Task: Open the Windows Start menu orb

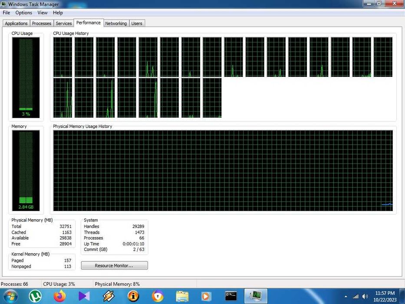Action: click(10, 296)
